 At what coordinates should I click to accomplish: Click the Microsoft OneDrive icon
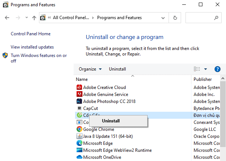tap(79, 157)
